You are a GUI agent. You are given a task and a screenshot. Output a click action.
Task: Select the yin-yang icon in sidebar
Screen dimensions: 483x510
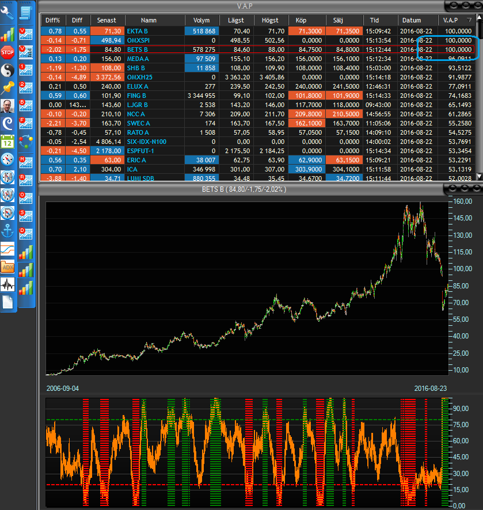(x=7, y=71)
